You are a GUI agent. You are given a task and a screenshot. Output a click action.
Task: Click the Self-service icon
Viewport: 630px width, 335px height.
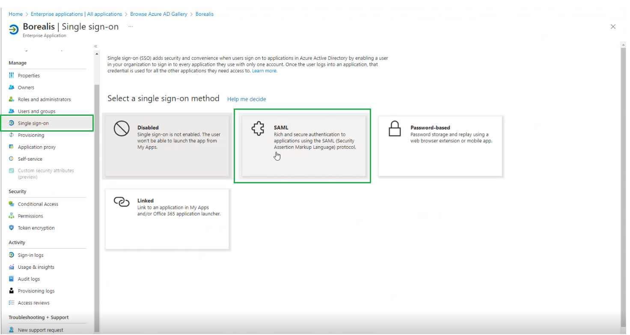tap(12, 159)
